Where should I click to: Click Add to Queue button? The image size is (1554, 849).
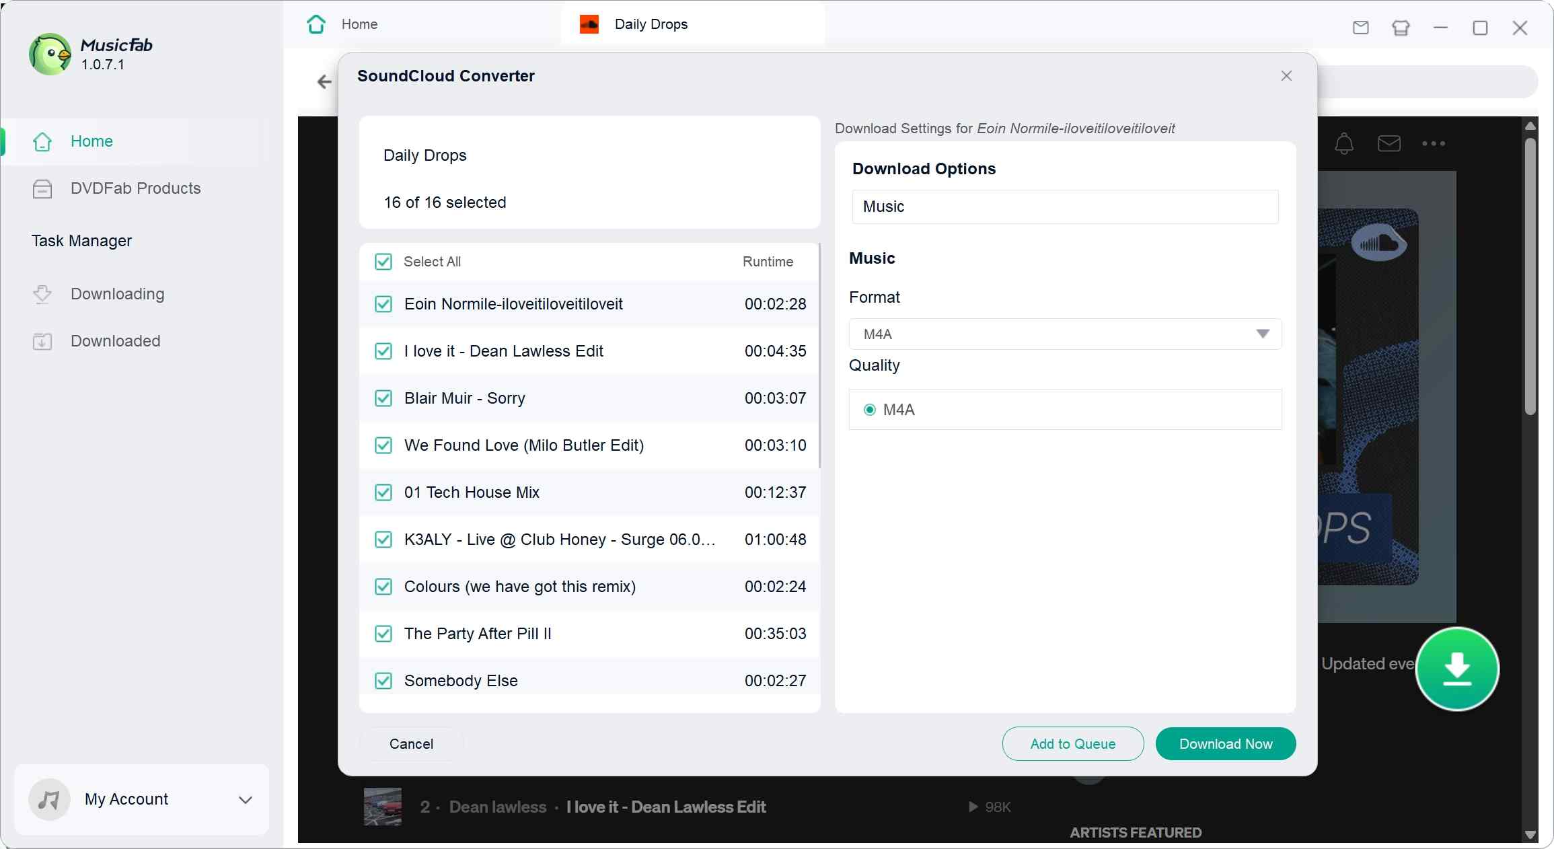(1073, 744)
